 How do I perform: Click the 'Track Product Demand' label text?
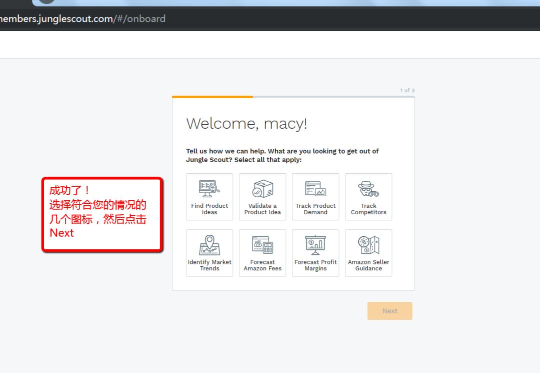coord(315,209)
